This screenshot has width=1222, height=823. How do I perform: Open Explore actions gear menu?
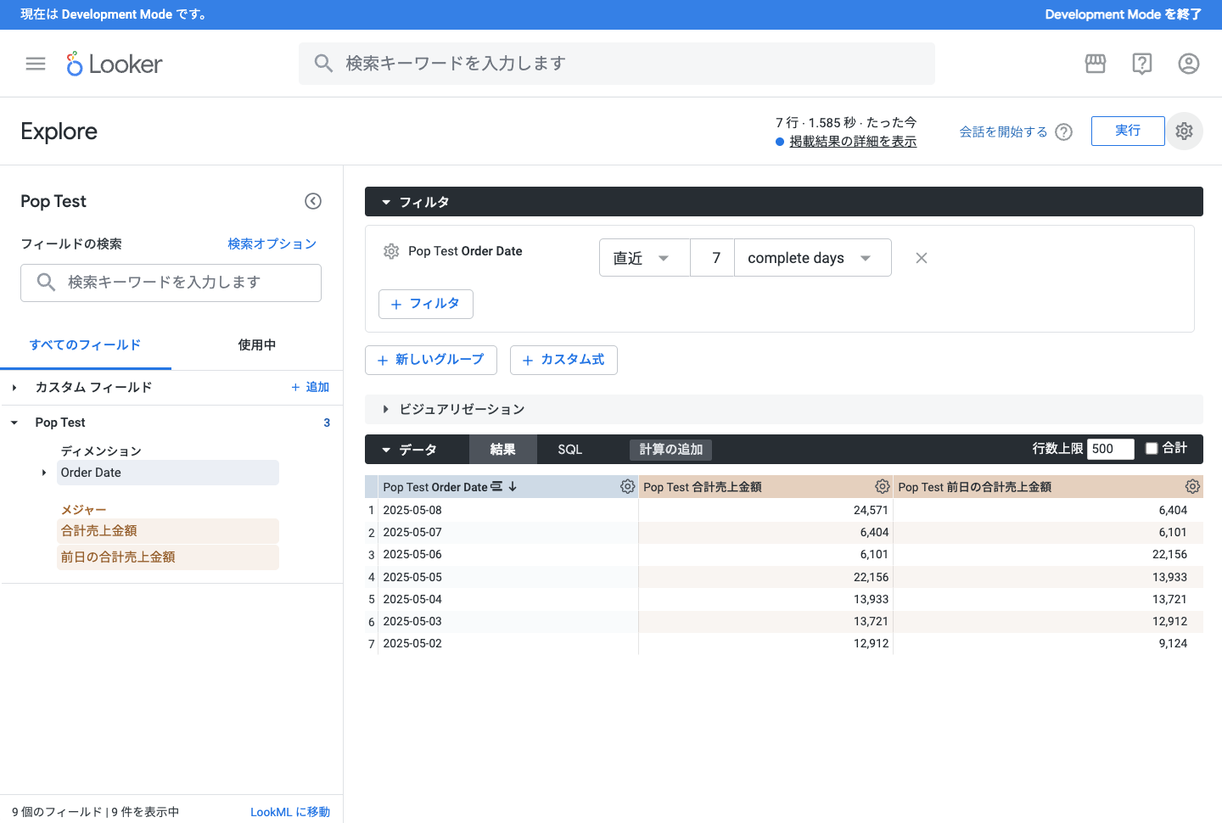click(x=1184, y=132)
